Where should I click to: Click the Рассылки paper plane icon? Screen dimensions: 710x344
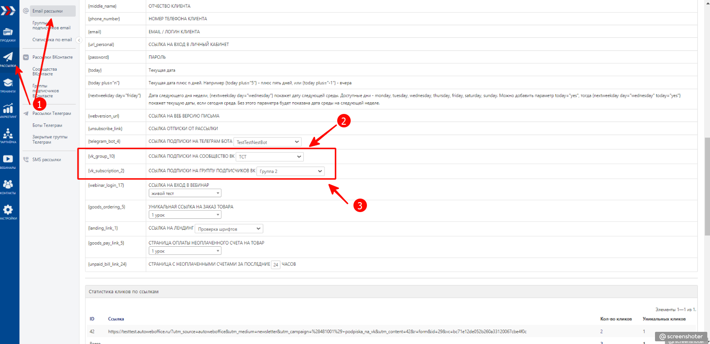[x=8, y=57]
